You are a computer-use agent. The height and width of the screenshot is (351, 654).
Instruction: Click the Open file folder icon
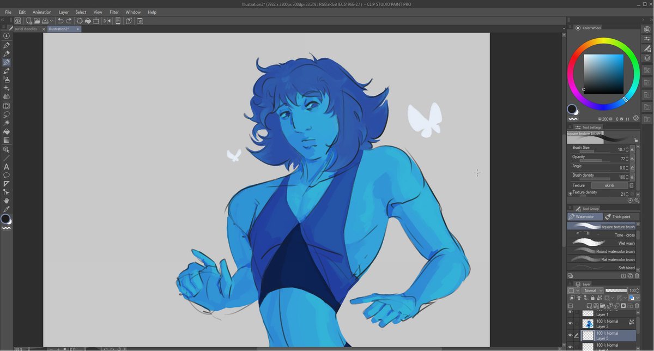(x=37, y=21)
